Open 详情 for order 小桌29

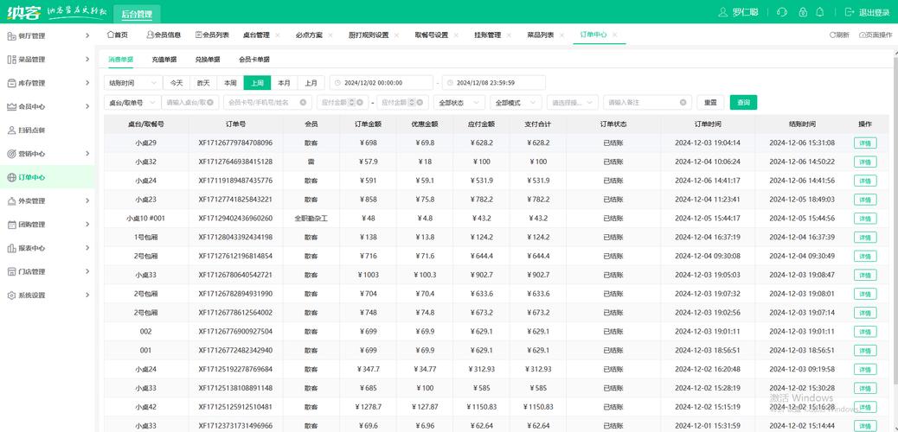[x=865, y=143]
